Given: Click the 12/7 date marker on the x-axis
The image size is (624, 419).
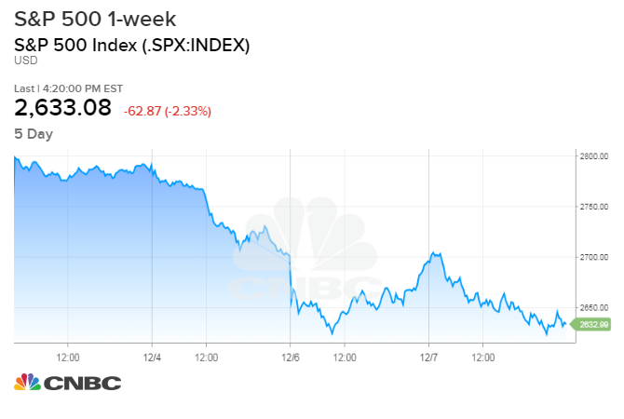Looking at the screenshot, I should 428,357.
